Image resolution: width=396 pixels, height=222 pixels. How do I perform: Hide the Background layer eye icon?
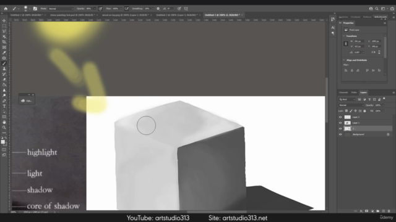coord(340,134)
